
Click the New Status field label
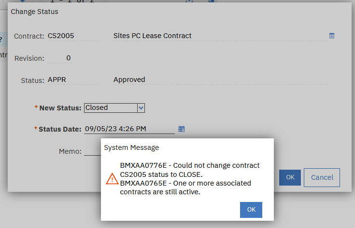pyautogui.click(x=60, y=108)
